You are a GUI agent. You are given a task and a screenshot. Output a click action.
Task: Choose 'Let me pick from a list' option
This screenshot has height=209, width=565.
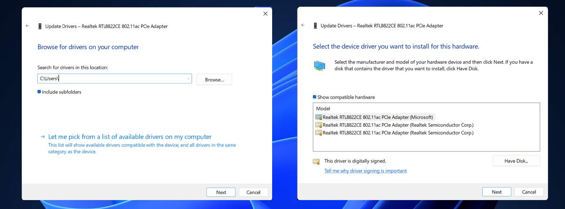(x=130, y=137)
